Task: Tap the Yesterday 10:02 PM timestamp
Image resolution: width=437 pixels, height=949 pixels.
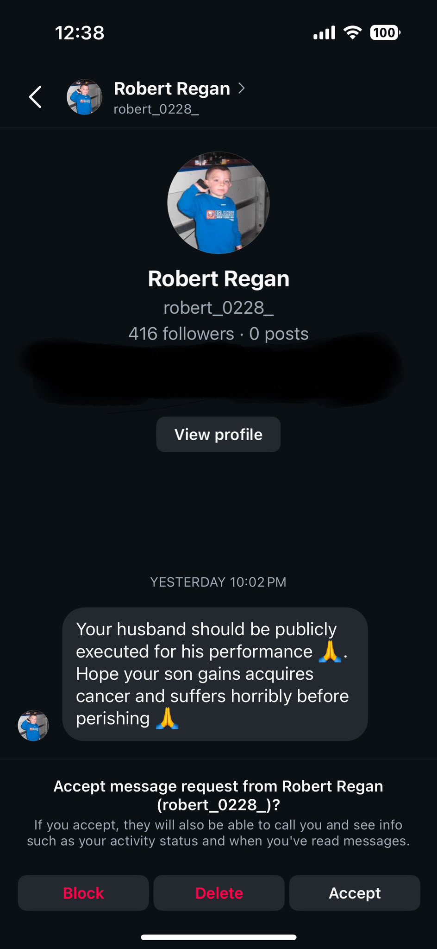Action: point(218,582)
